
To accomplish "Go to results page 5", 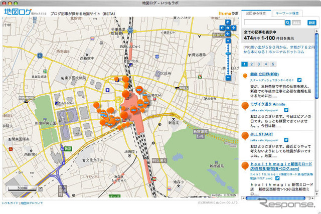I will point(273,64).
